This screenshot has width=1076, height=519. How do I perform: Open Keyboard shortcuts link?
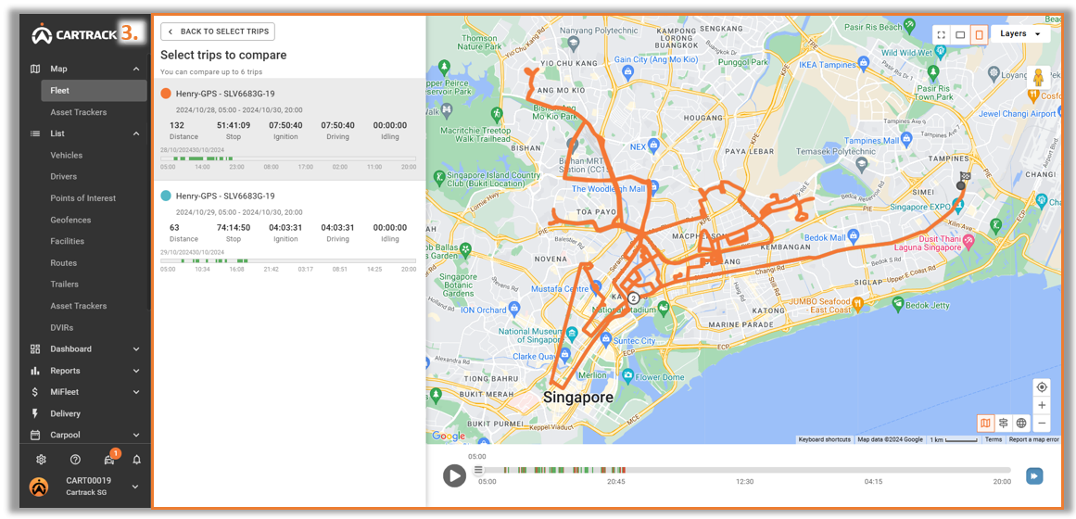point(824,439)
